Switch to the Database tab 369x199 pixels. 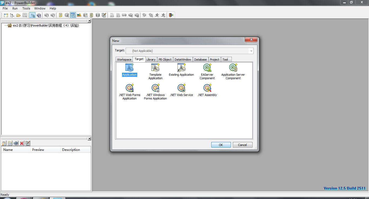tap(200, 59)
